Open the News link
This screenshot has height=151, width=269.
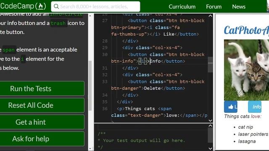pyautogui.click(x=239, y=7)
